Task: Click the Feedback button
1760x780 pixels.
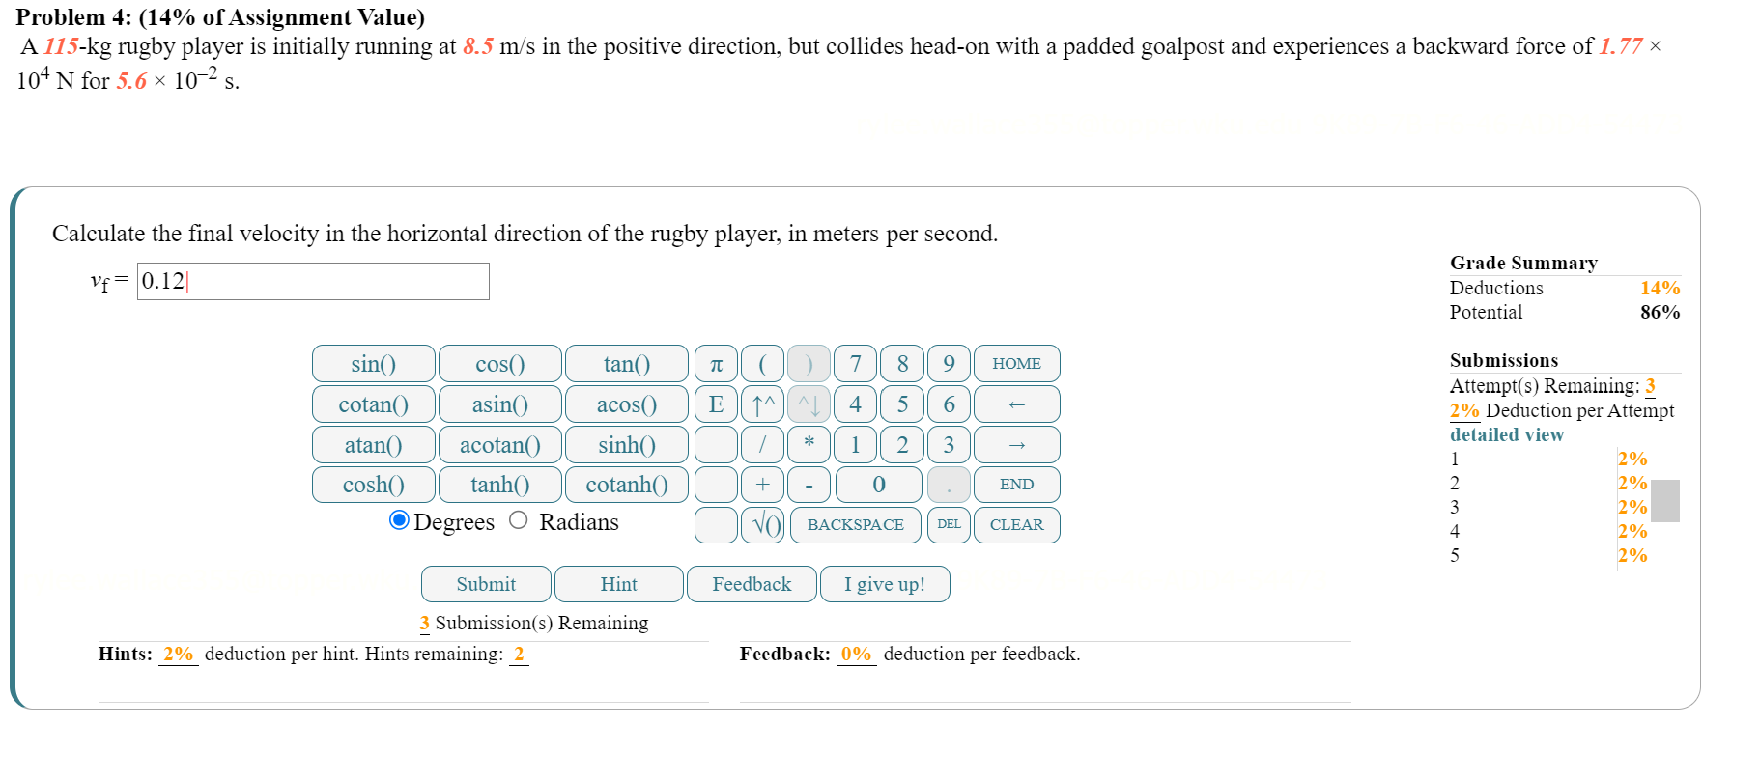Action: (x=751, y=583)
